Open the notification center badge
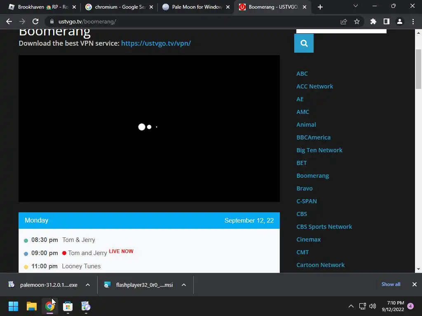The width and height of the screenshot is (422, 316). 410,306
